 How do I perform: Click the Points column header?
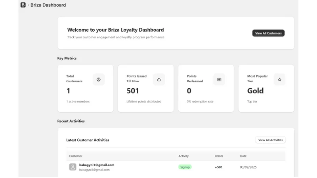coord(219,156)
